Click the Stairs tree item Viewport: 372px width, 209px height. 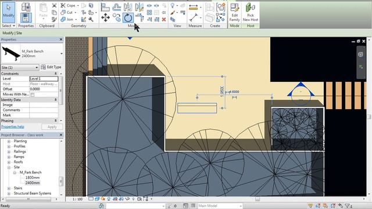[x=18, y=188]
